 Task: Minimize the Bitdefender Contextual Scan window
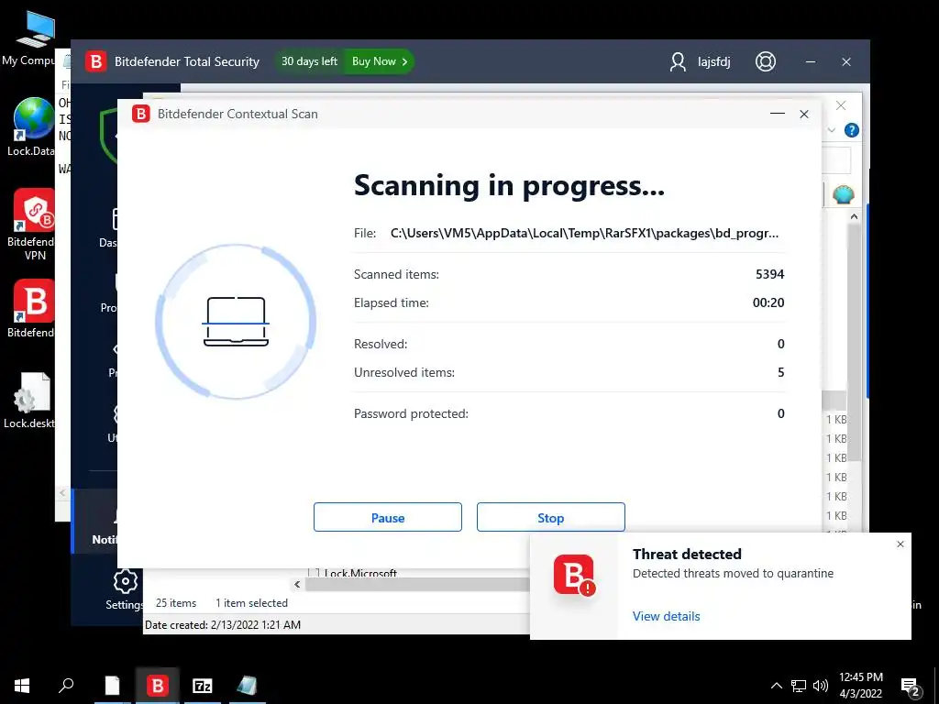tap(778, 114)
